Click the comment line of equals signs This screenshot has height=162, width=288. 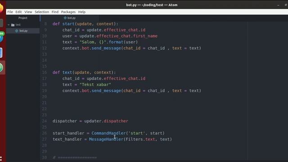click(75, 157)
